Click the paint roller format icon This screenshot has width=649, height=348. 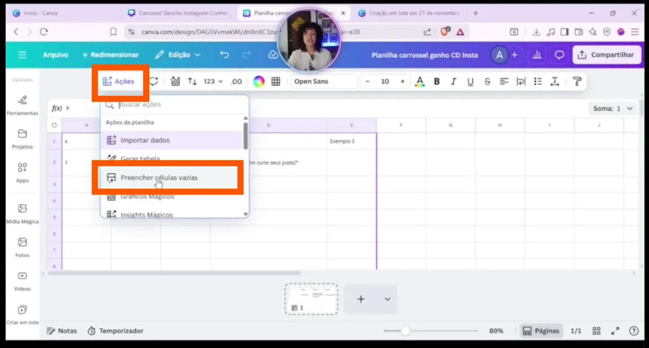point(576,82)
